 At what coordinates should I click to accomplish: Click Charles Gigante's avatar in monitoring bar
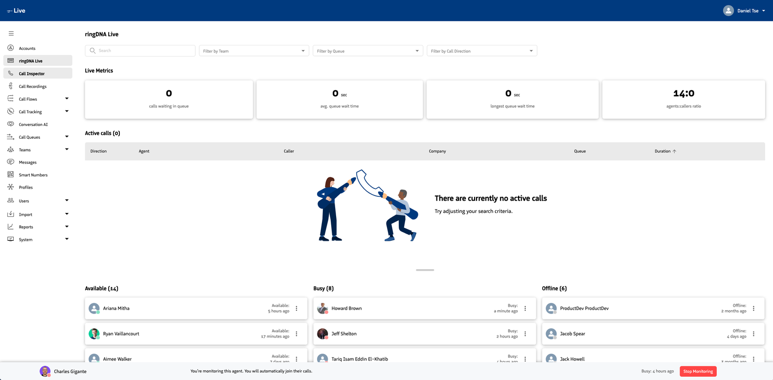tap(45, 371)
